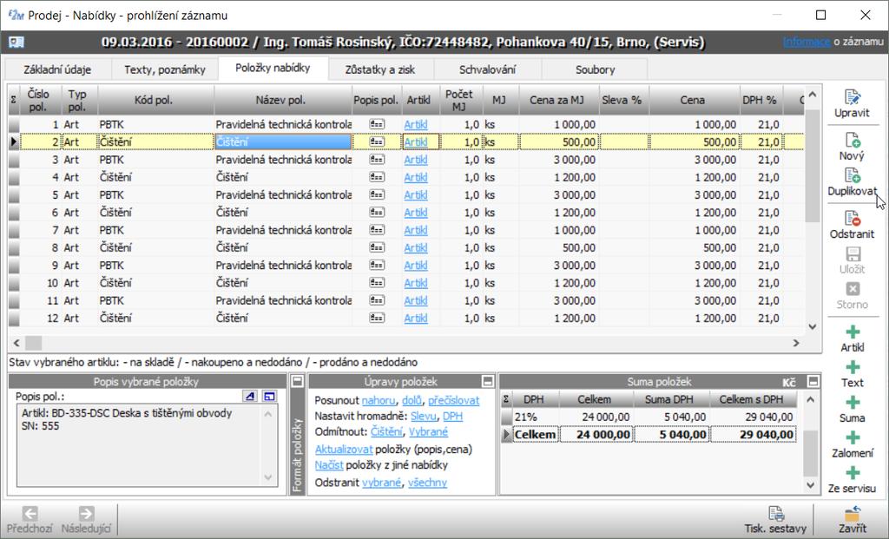Collapse the Úpravy položek panel

[488, 381]
